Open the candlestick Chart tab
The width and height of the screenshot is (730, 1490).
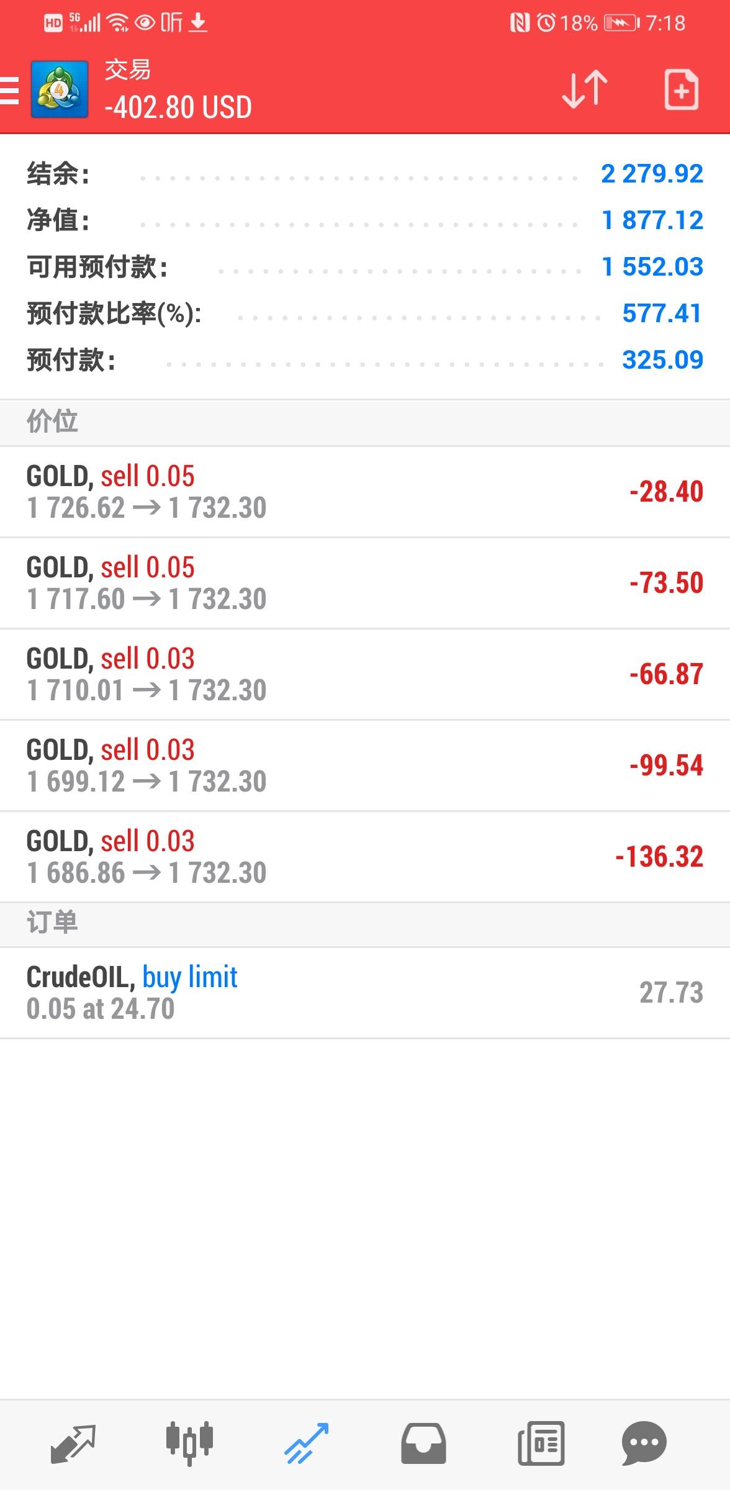(189, 1443)
